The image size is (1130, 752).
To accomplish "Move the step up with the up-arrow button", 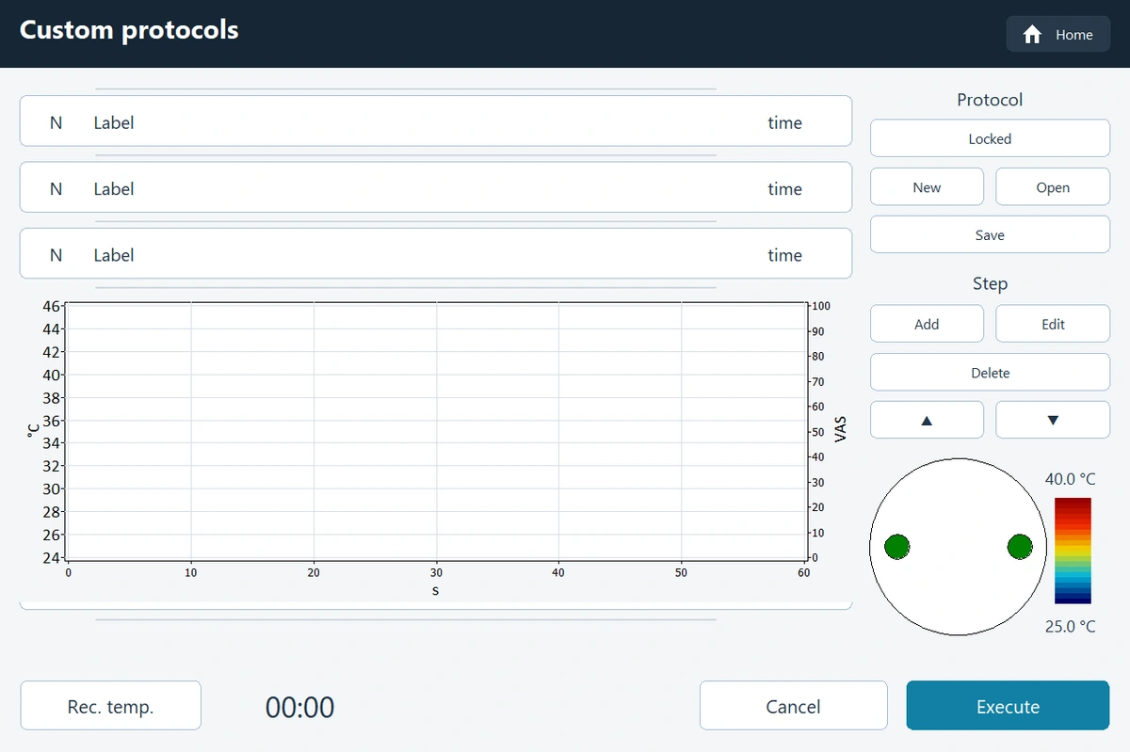I will click(927, 420).
